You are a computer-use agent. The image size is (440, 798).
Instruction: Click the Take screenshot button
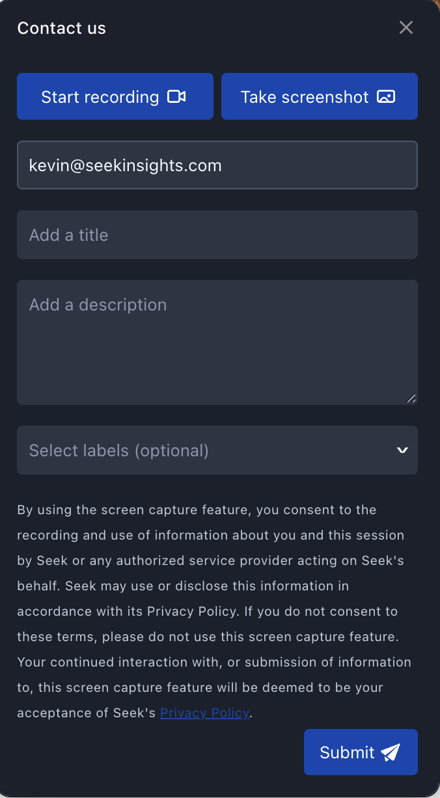point(320,96)
